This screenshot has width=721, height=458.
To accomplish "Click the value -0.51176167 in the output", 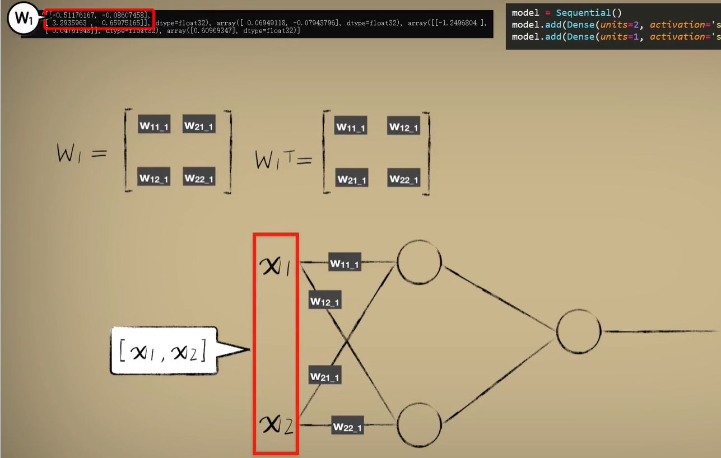I will pyautogui.click(x=73, y=15).
